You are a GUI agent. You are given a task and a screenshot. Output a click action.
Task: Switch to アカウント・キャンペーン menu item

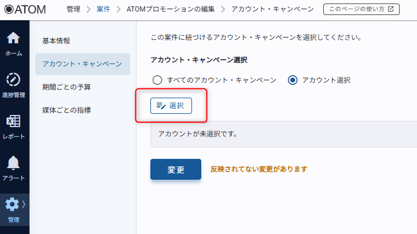click(x=82, y=64)
